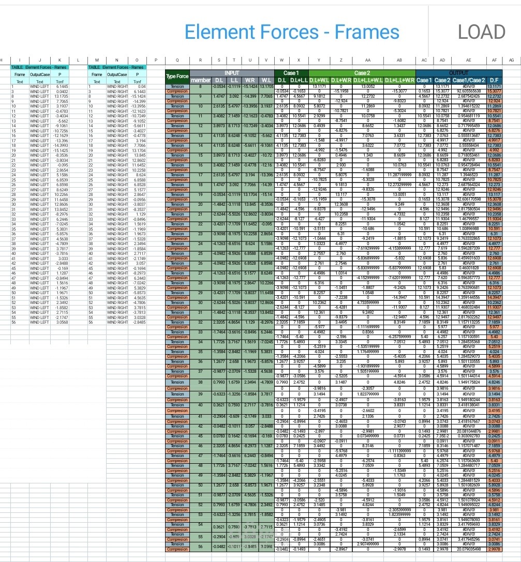Select column header AG
Viewport: 521px width, 562px height.
pos(511,60)
